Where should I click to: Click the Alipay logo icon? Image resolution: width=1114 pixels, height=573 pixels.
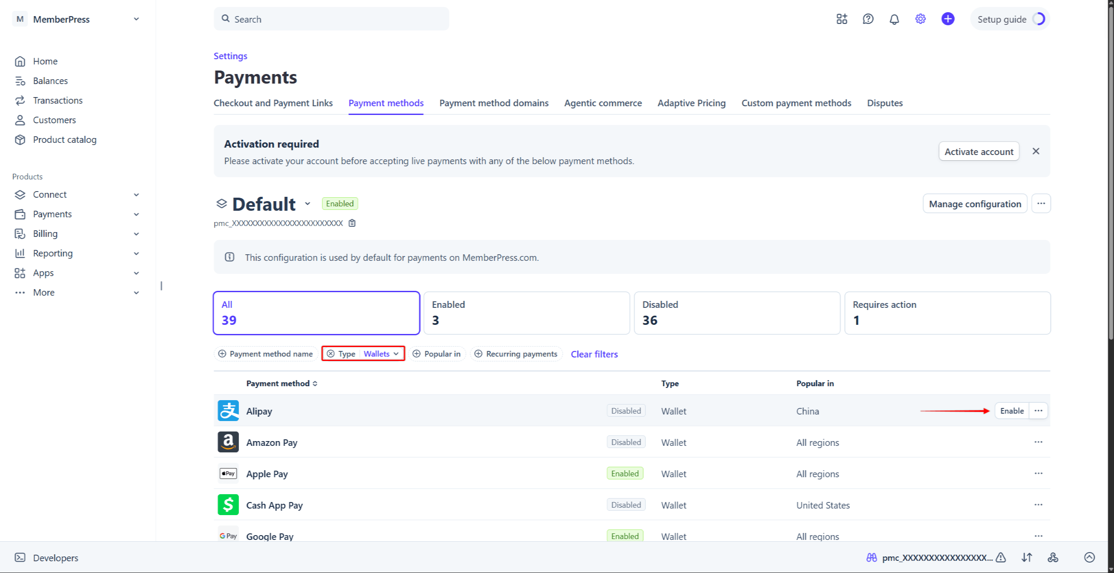point(228,411)
